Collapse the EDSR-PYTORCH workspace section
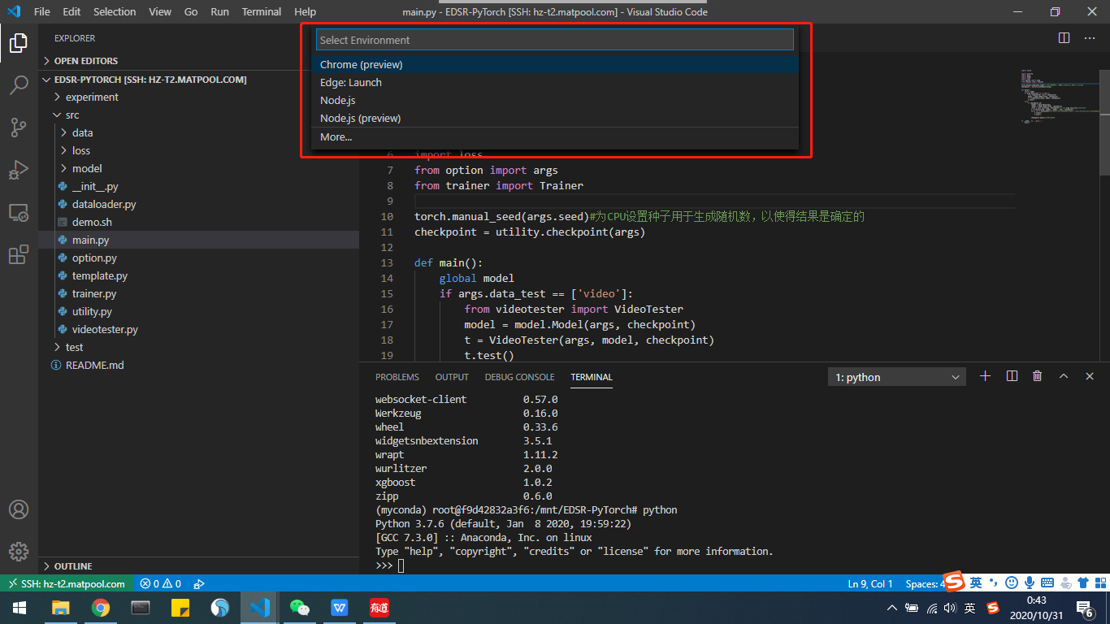This screenshot has height=624, width=1110. coord(198,80)
